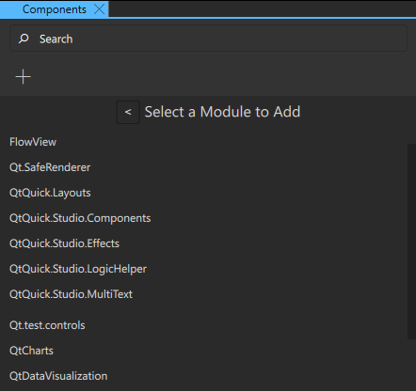416x391 pixels.
Task: Add the QtQuick.Studio.Effects module
Action: coord(64,243)
